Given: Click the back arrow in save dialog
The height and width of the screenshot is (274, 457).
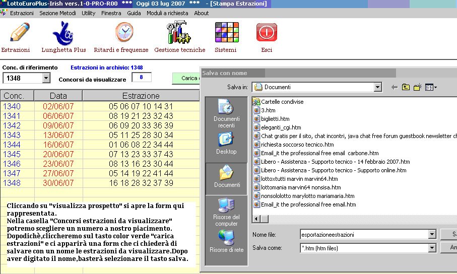Looking at the screenshot, I should tap(395, 87).
